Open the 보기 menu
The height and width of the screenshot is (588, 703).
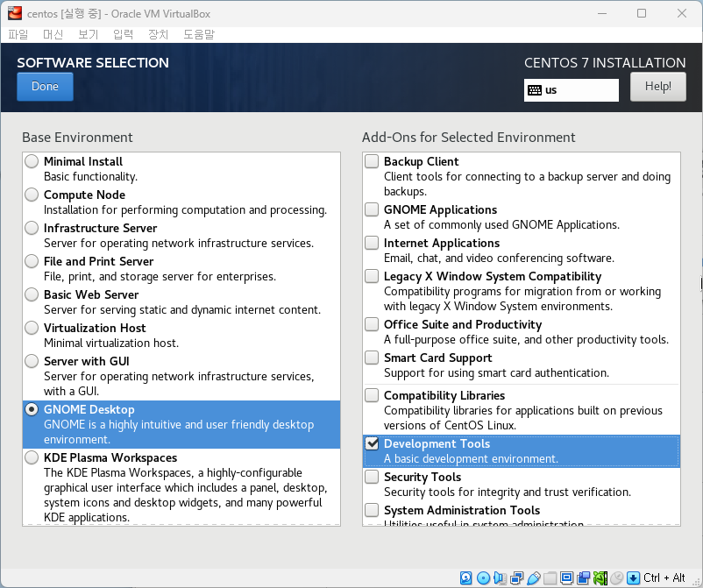point(89,34)
